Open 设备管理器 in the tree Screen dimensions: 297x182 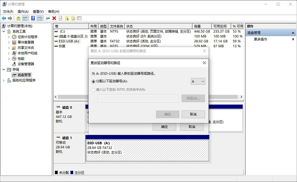click(26, 64)
